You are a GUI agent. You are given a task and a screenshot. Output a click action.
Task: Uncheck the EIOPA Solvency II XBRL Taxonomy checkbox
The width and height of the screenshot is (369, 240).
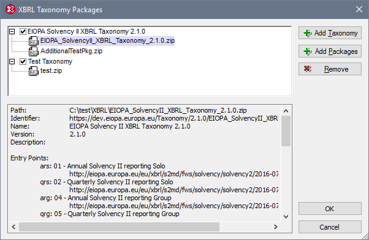(23, 31)
